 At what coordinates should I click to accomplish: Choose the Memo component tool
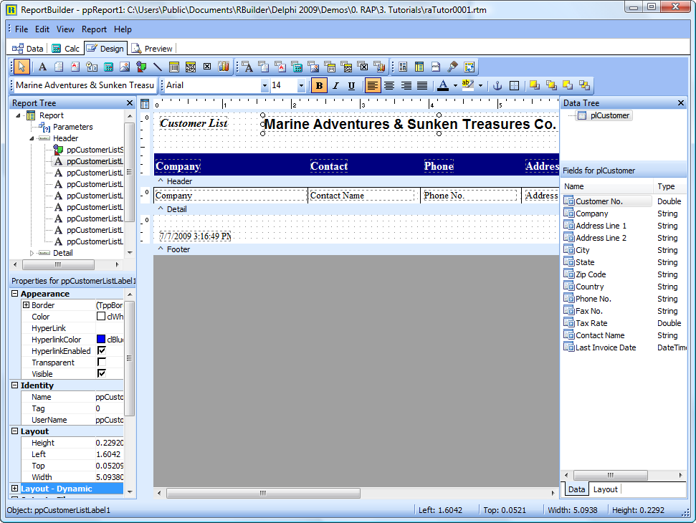point(59,67)
